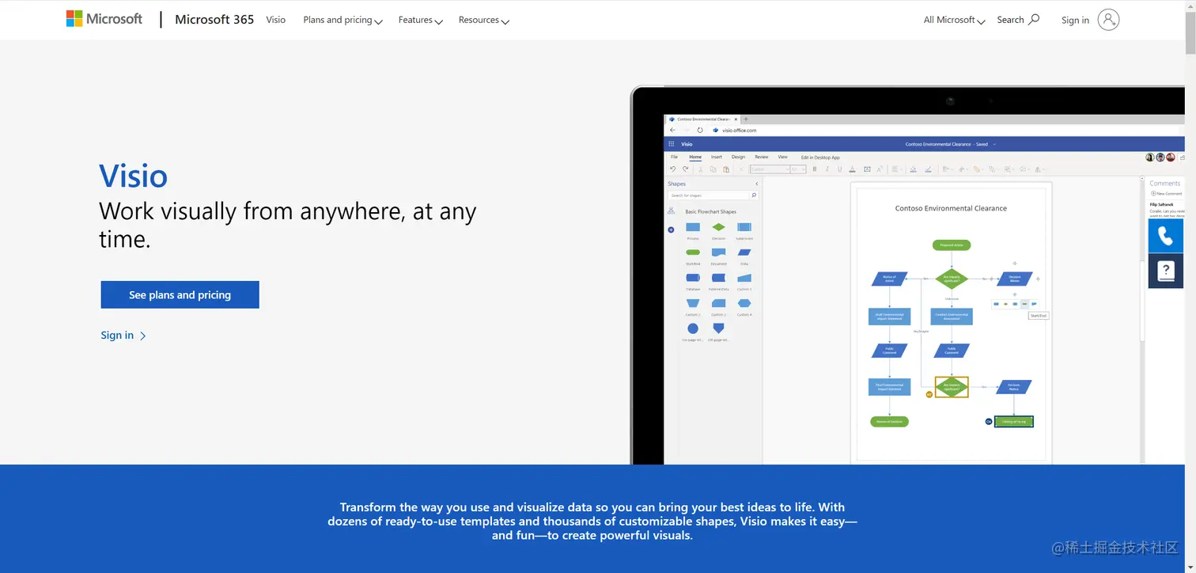Image resolution: width=1196 pixels, height=573 pixels.
Task: Switch to the Design ribbon tab
Action: coord(738,157)
